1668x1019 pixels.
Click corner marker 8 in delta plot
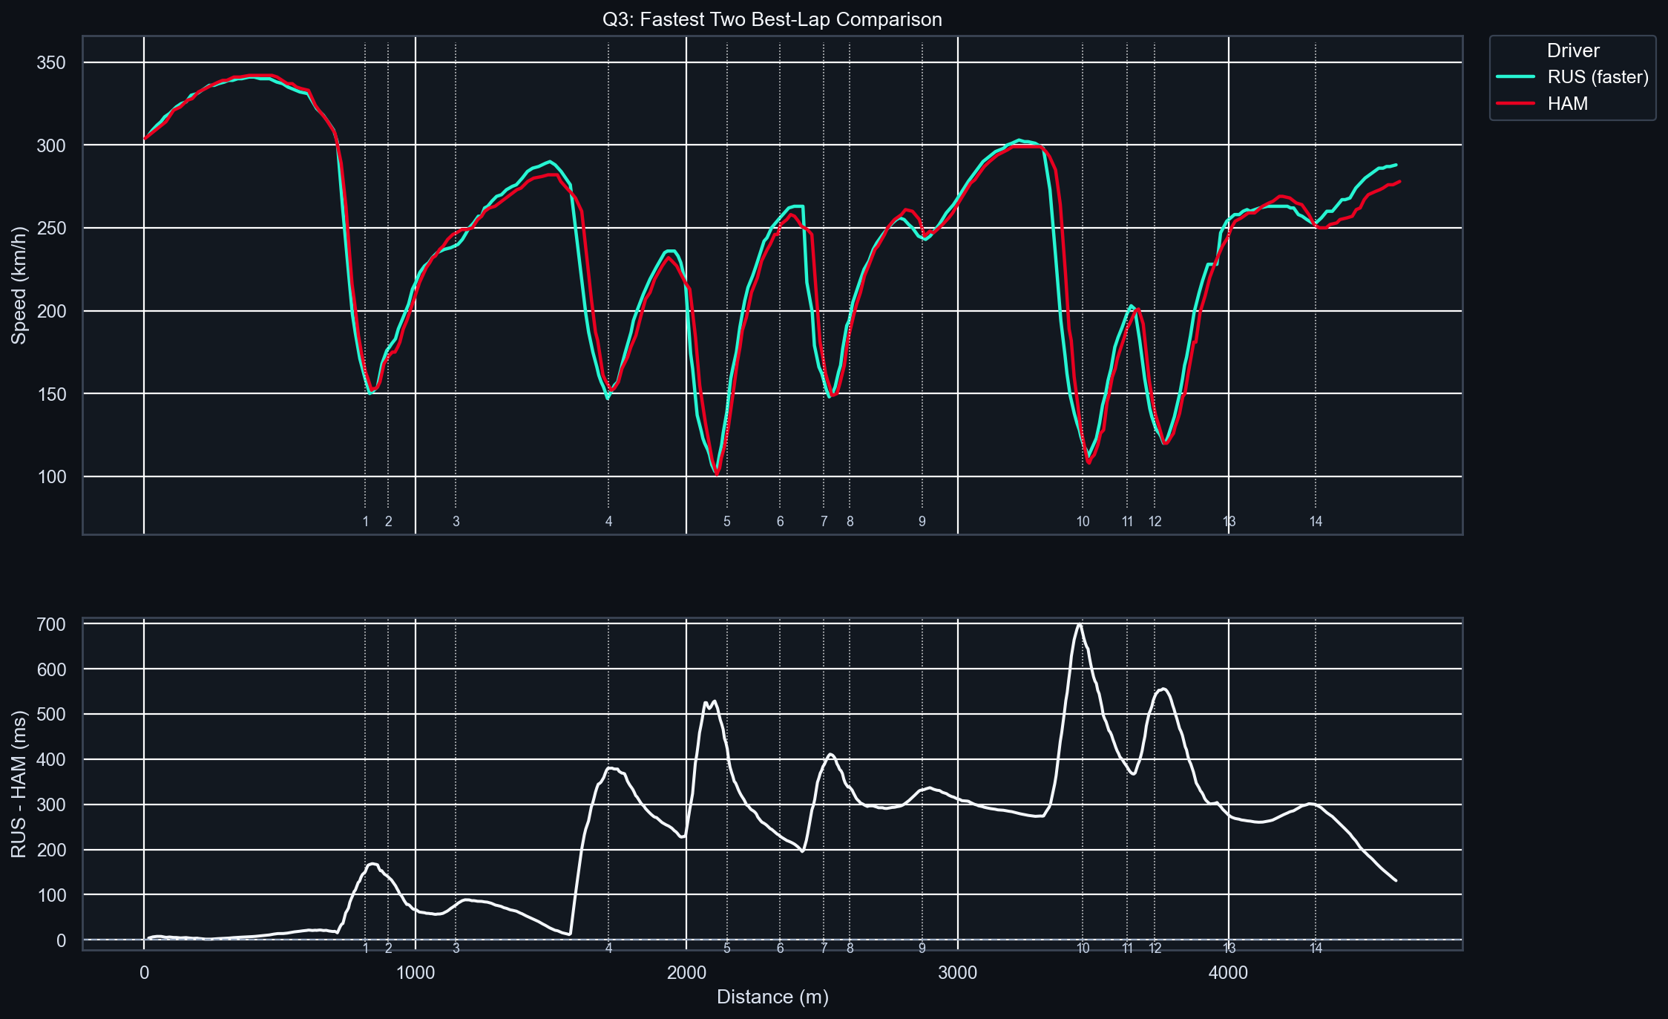click(x=850, y=948)
